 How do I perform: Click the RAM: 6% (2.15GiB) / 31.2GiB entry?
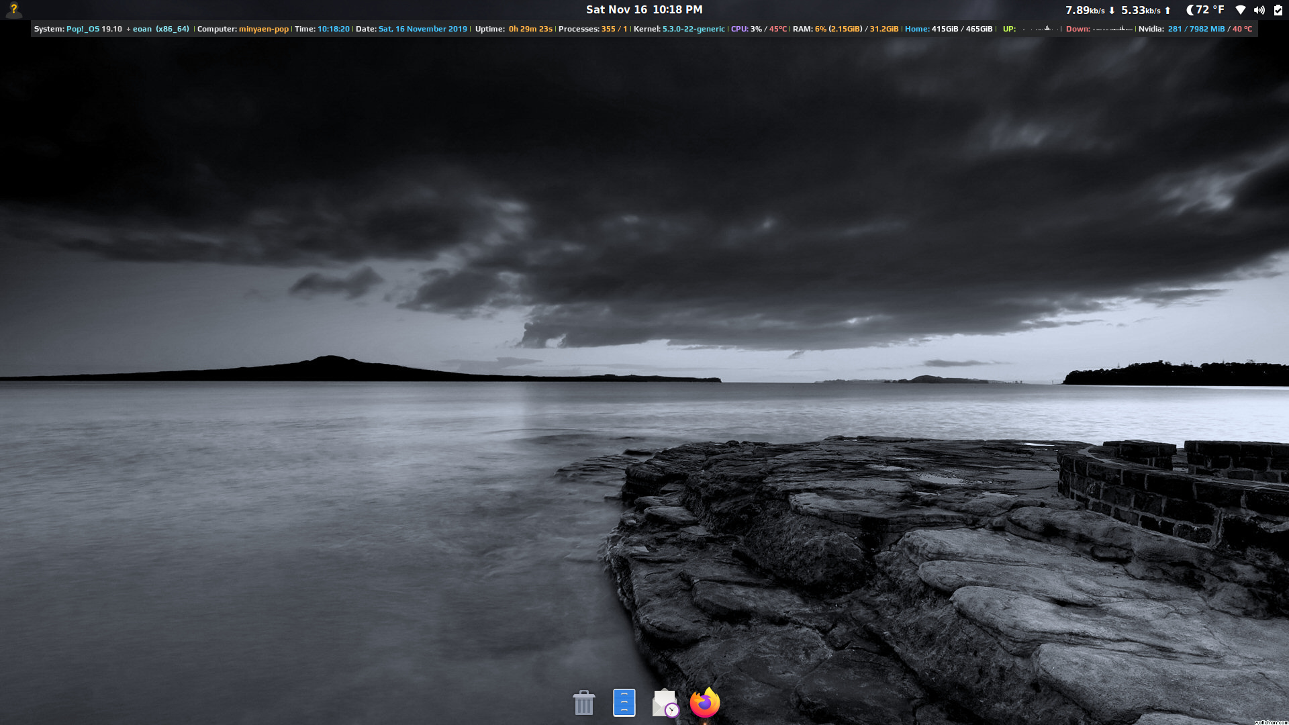845,29
